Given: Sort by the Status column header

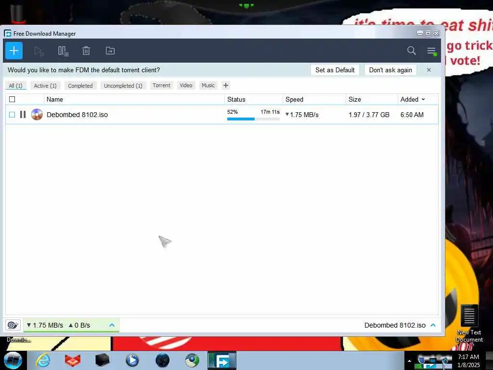Looking at the screenshot, I should 254,99.
